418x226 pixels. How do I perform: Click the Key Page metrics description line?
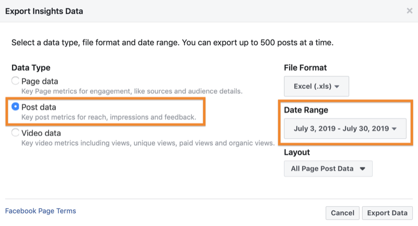tap(132, 91)
